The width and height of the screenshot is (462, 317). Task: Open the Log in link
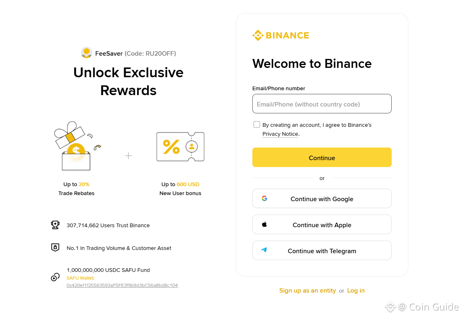(356, 291)
